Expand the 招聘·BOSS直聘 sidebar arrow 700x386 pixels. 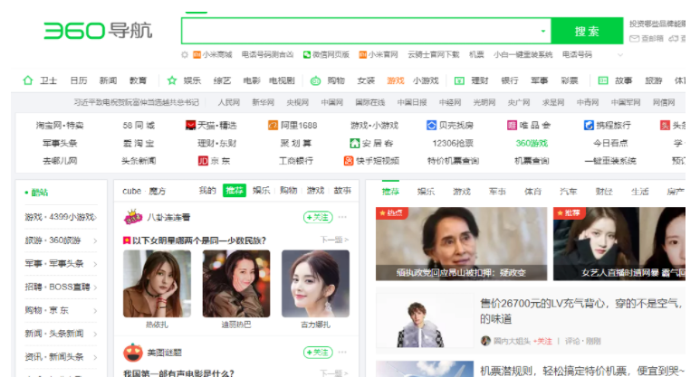pyautogui.click(x=95, y=287)
